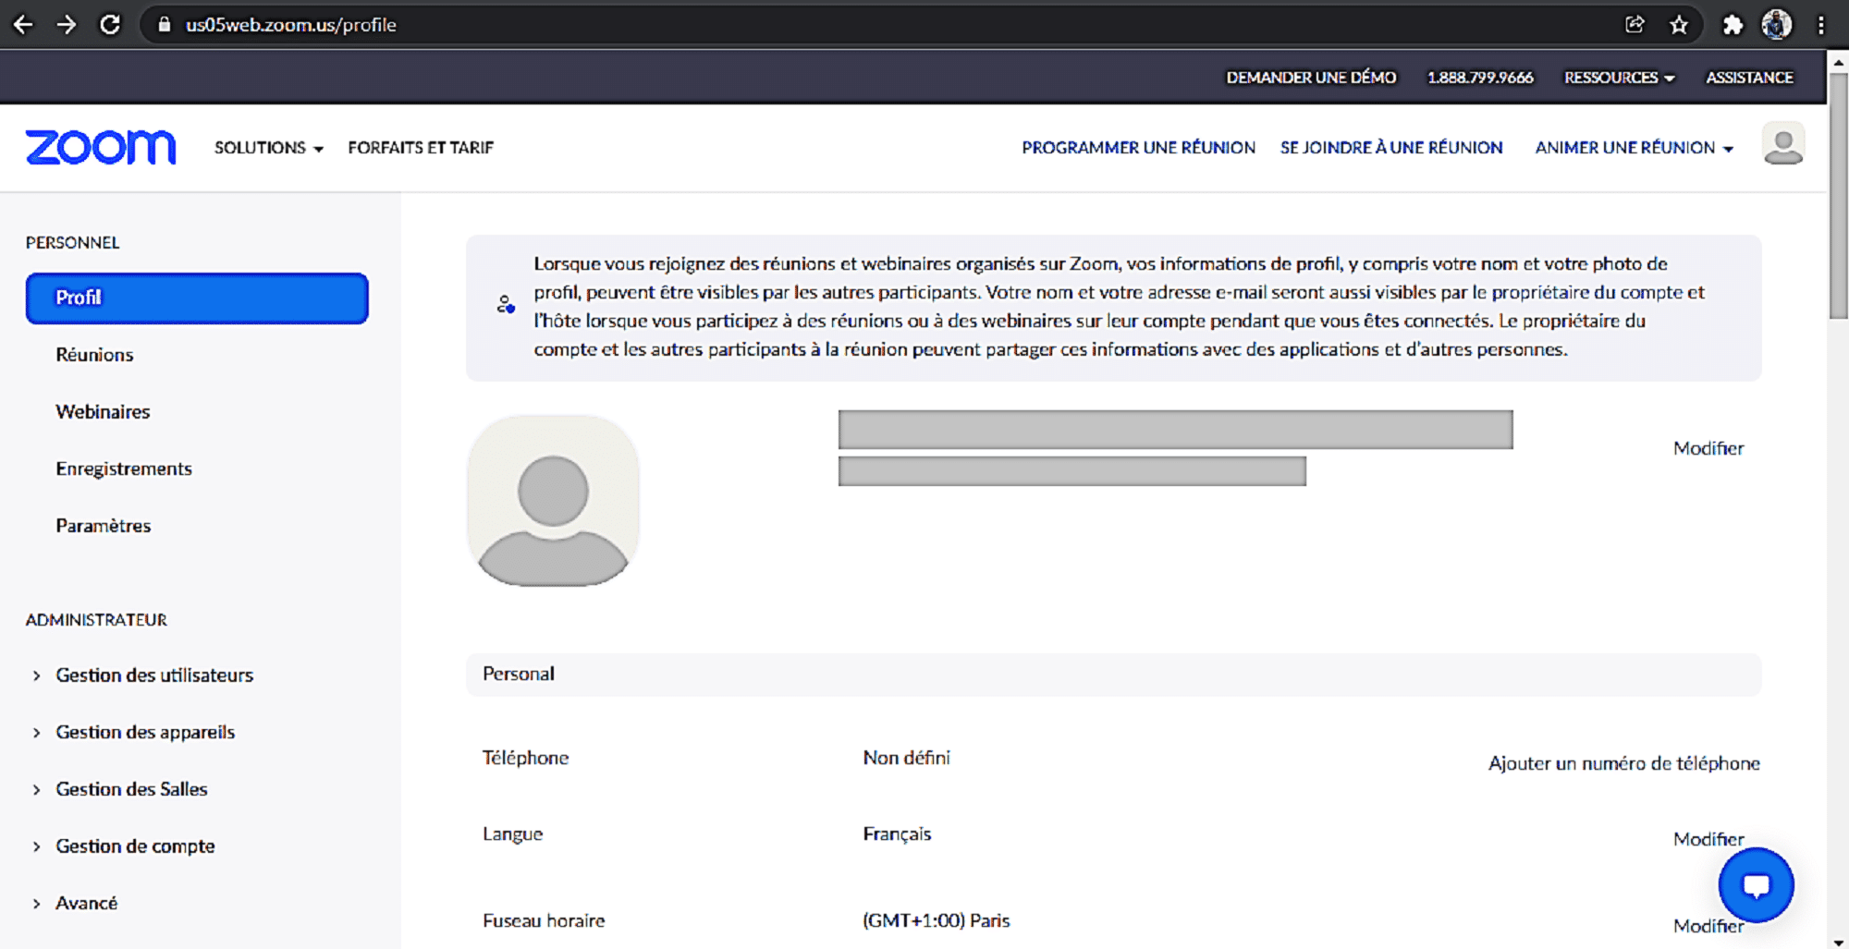Viewport: 1849px width, 949px height.
Task: Open Paramètres in the sidebar
Action: pos(103,526)
